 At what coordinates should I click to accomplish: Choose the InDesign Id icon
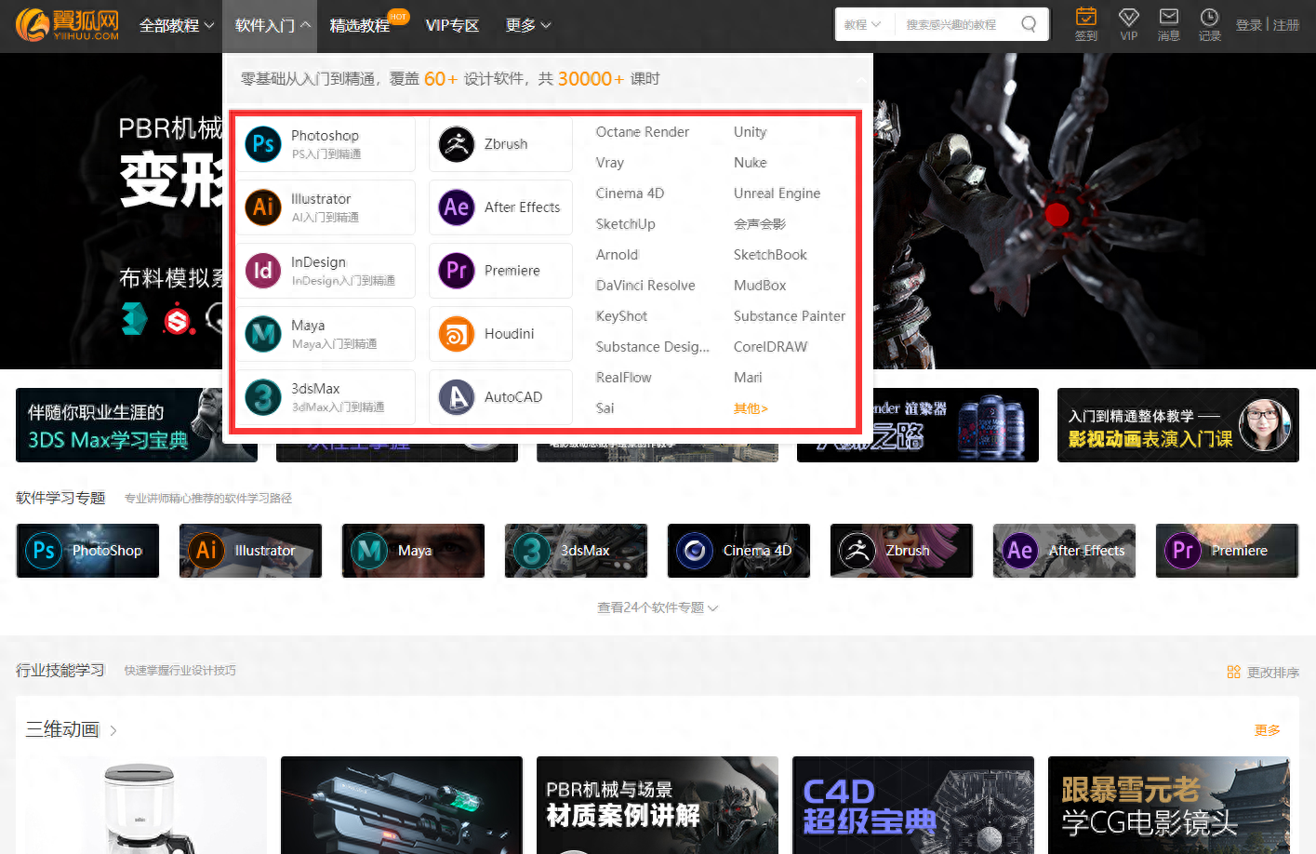point(263,271)
